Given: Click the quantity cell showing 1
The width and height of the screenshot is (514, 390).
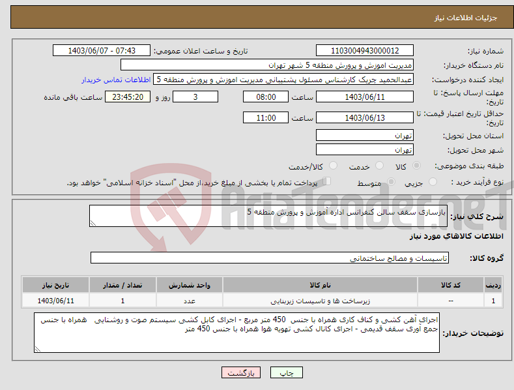Looking at the screenshot, I should click(122, 301).
